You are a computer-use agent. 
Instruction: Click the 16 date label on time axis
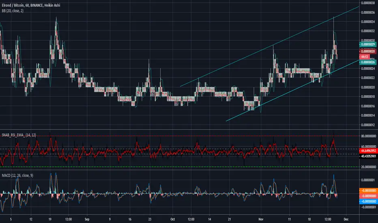coord(130,219)
